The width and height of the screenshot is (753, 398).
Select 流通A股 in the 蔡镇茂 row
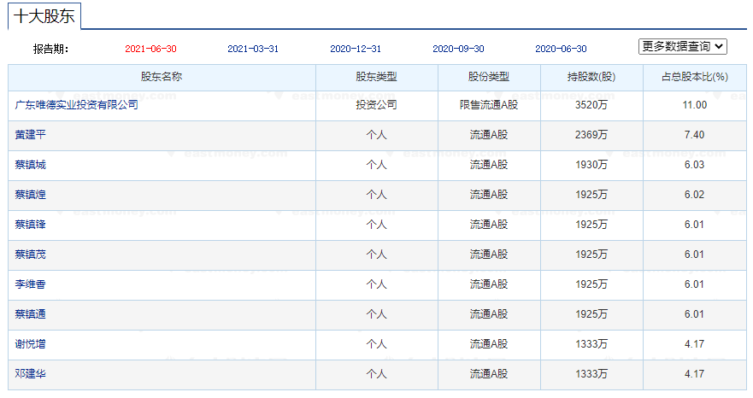click(x=489, y=255)
